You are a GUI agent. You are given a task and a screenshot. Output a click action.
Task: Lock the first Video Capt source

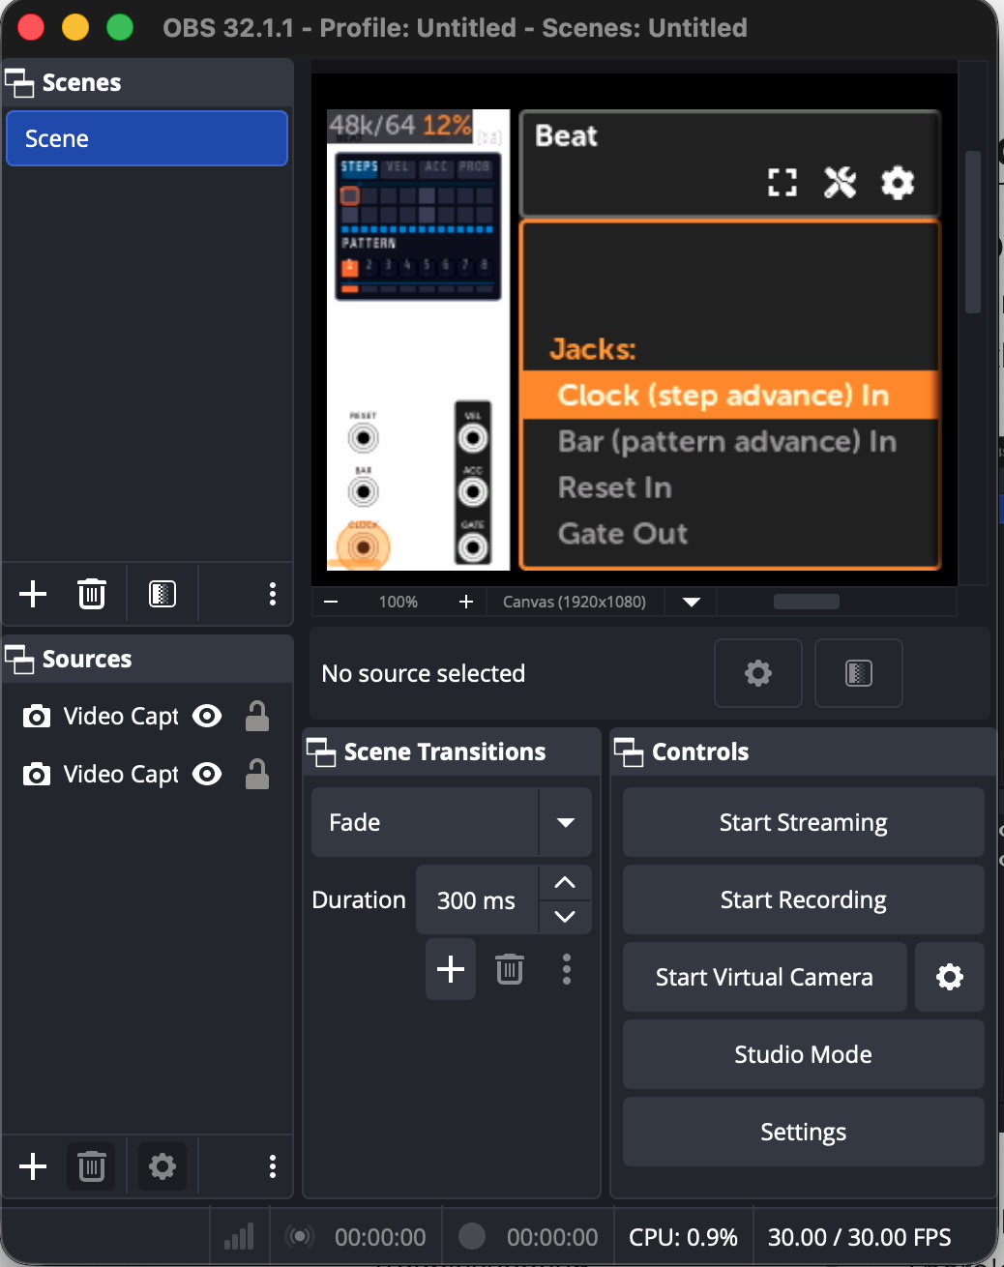click(x=257, y=716)
